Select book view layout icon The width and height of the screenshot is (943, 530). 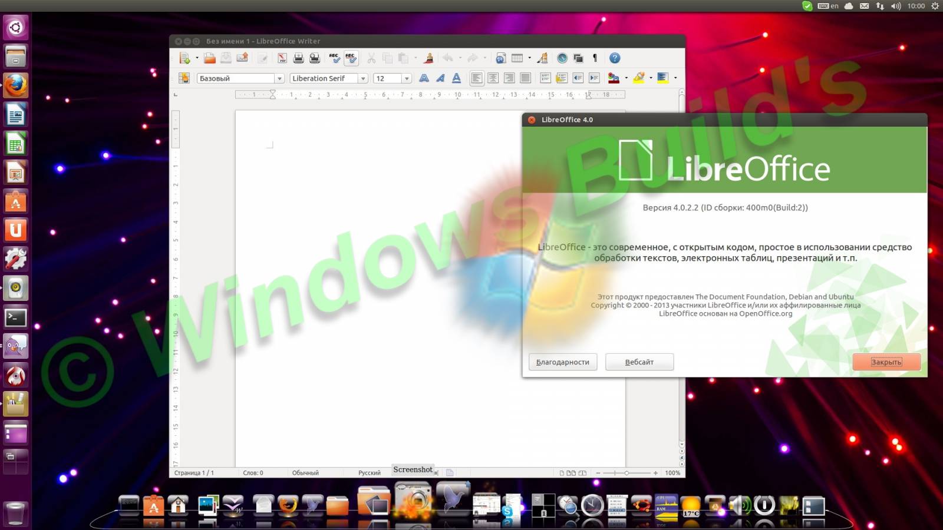click(x=582, y=473)
